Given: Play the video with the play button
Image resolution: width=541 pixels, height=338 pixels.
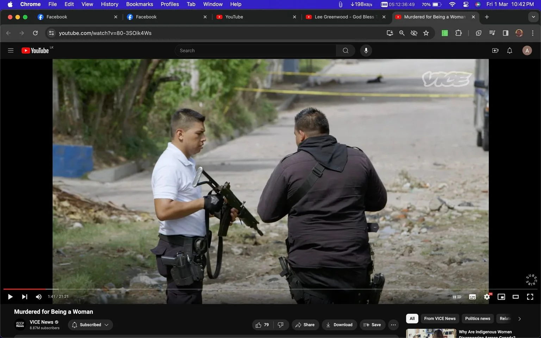Looking at the screenshot, I should click(x=10, y=297).
